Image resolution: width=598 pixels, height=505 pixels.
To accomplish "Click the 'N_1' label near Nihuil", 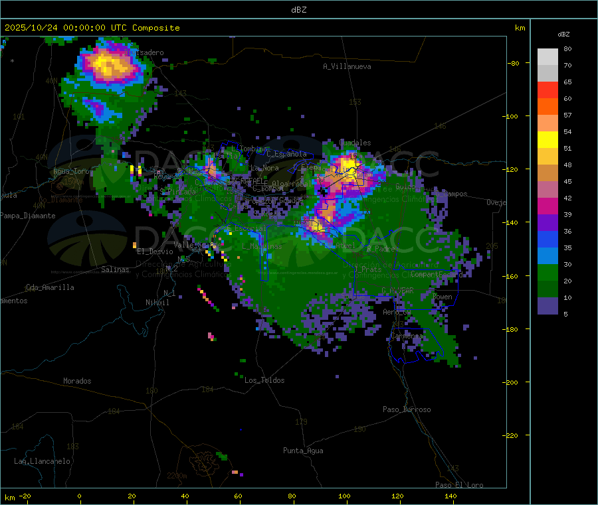I will coord(169,293).
